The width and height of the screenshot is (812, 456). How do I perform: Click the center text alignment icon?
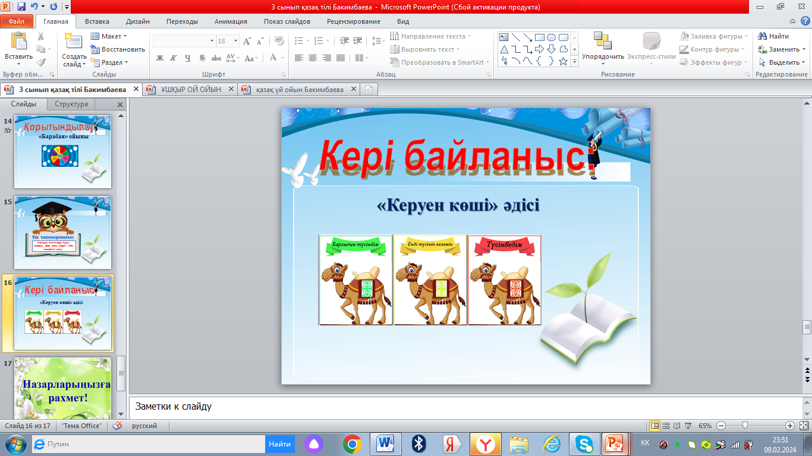(313, 58)
